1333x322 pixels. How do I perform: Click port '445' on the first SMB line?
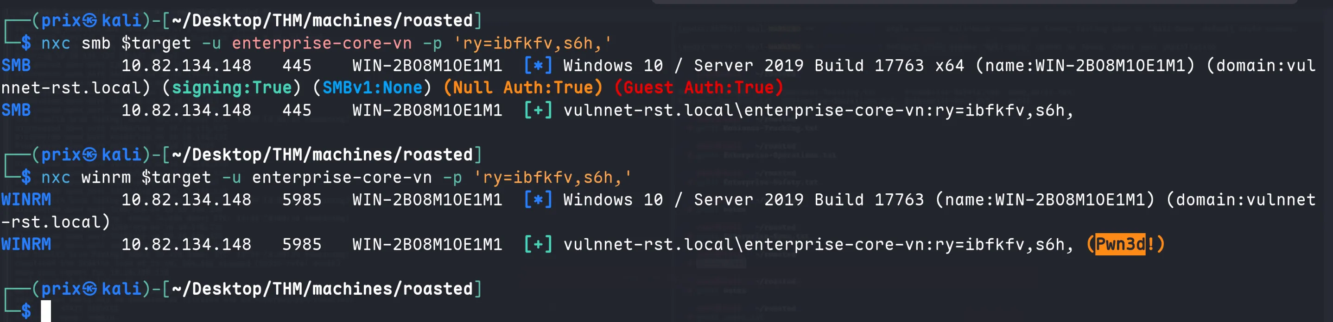coord(297,66)
